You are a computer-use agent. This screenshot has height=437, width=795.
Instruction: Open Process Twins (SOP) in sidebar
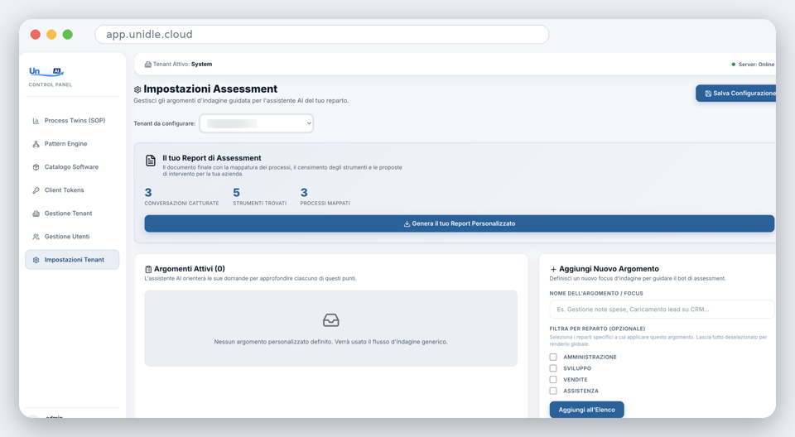pyautogui.click(x=72, y=121)
